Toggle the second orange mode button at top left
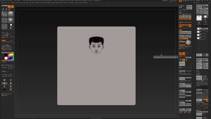The width and height of the screenshot is (211, 119). click(12, 7)
